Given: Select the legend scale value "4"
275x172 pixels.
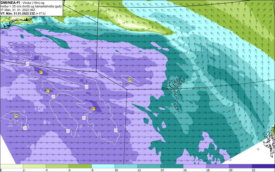Looking at the screenshot, I should point(47,170).
